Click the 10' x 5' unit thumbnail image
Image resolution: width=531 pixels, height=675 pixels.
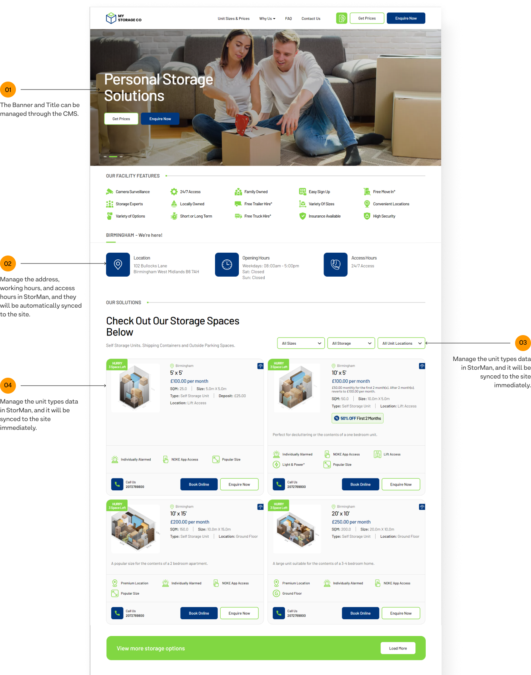(297, 388)
